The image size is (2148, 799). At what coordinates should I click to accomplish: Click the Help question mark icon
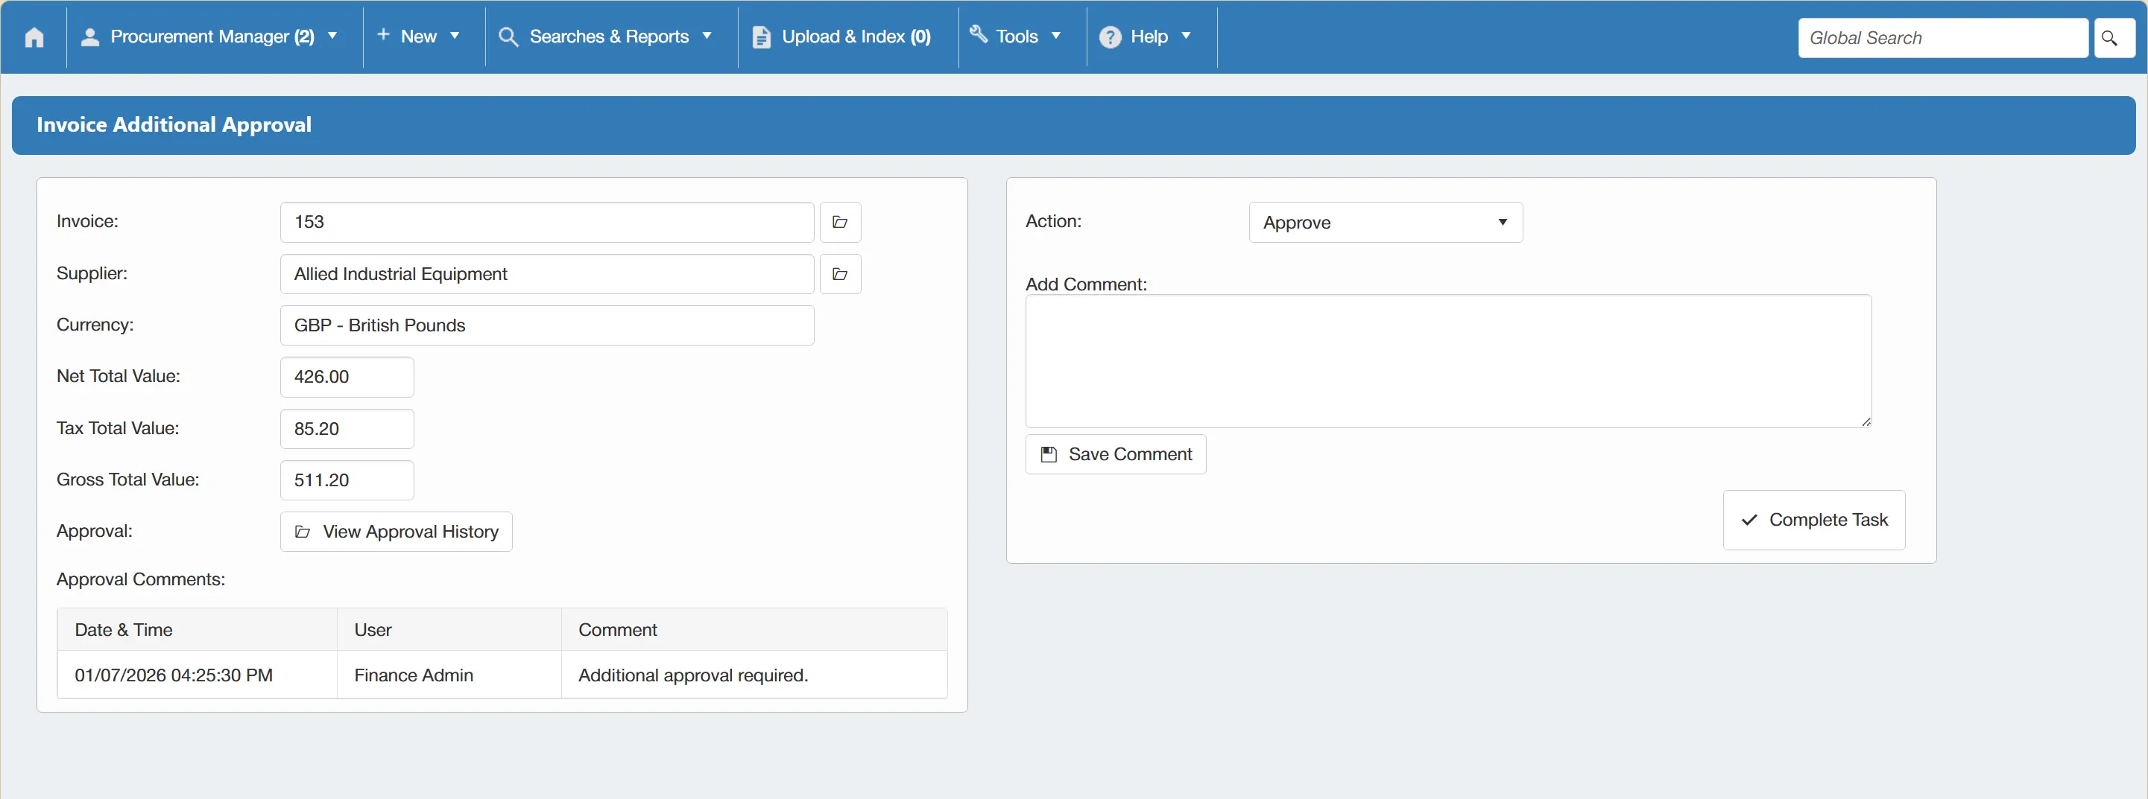click(x=1110, y=37)
